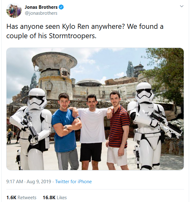Select the tweet text about Kylo Ren
Screen dimensions: 190x202
click(x=85, y=31)
